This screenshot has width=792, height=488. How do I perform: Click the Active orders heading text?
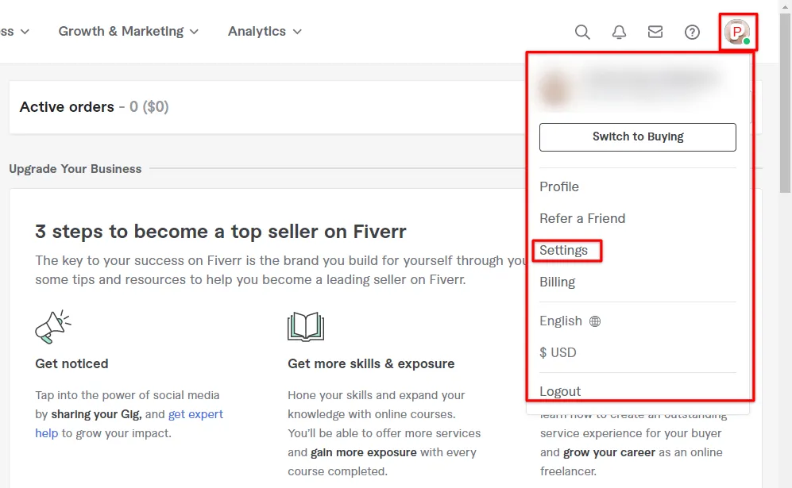[67, 107]
